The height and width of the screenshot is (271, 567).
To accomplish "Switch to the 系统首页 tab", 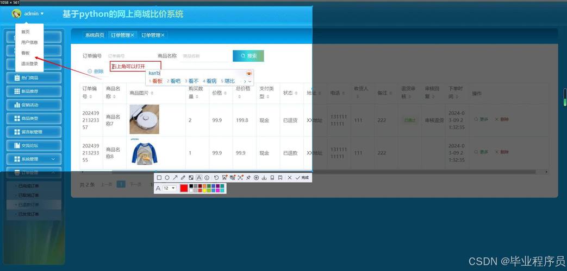I will (95, 35).
